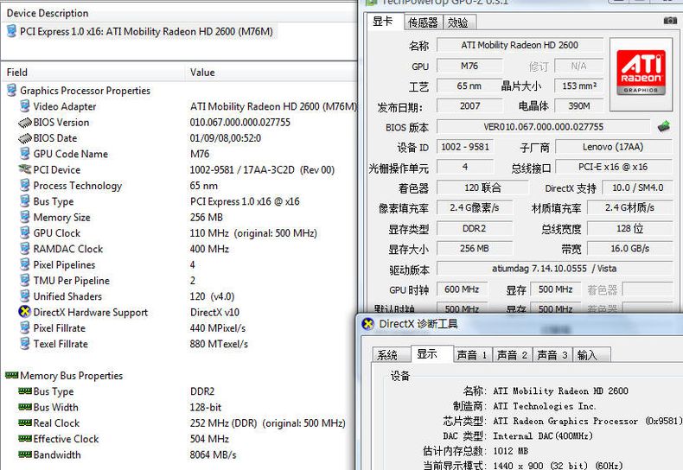Click the RAMDAC Clock row icon

tap(25, 249)
